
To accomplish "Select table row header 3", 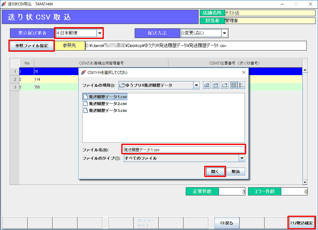I will point(15,87).
